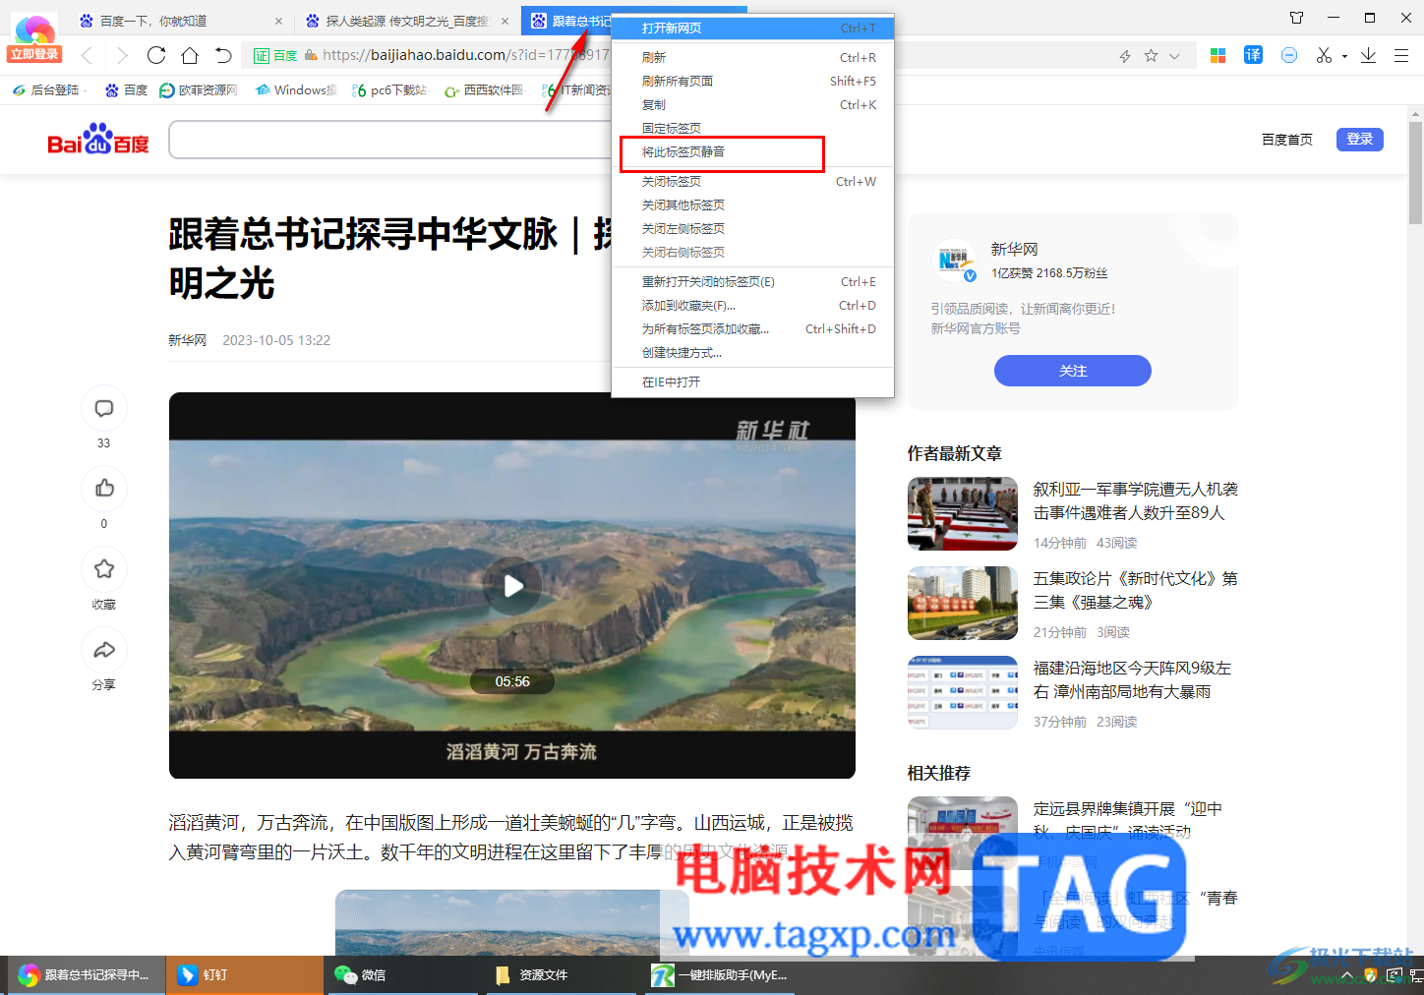The height and width of the screenshot is (995, 1424).
Task: Choose 关闭其他标签页 in the context menu
Action: point(752,205)
